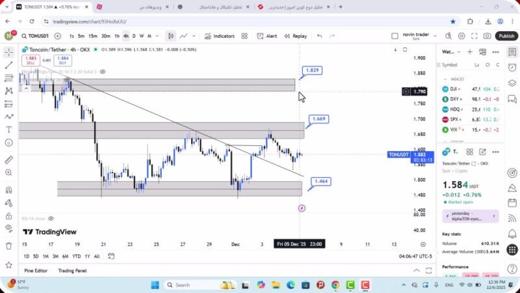Toggle visibility eye of RSI indicator
This screenshot has width=520, height=293.
(51, 219)
